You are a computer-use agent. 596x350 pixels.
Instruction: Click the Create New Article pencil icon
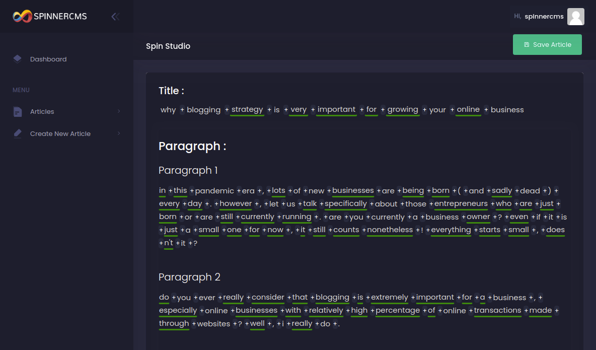[18, 133]
